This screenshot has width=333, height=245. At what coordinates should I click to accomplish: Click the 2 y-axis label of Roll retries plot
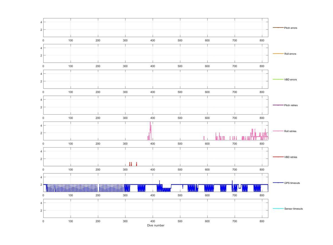point(41,133)
